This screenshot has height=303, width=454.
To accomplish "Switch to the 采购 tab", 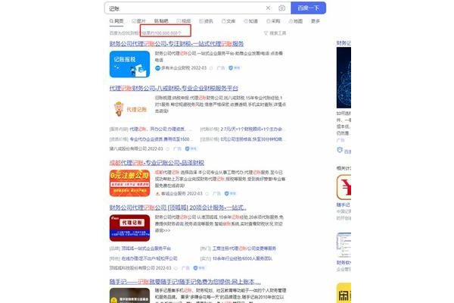I will [x=273, y=21].
